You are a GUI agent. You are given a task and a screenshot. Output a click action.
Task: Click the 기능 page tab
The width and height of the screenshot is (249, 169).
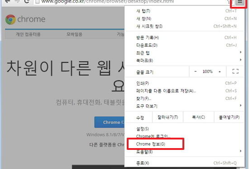121,34
